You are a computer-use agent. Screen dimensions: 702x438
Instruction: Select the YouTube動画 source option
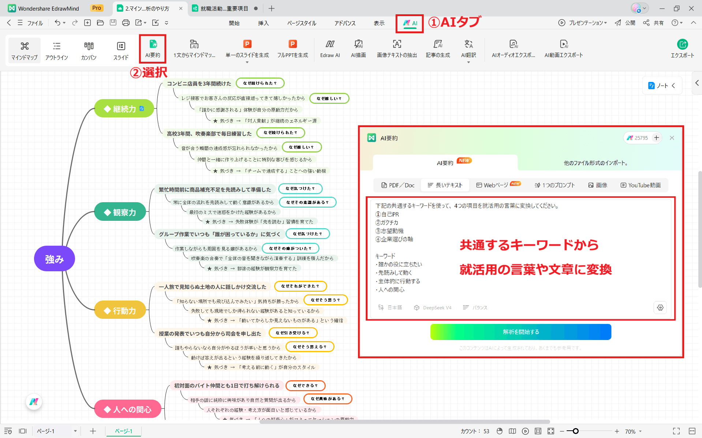pyautogui.click(x=641, y=185)
